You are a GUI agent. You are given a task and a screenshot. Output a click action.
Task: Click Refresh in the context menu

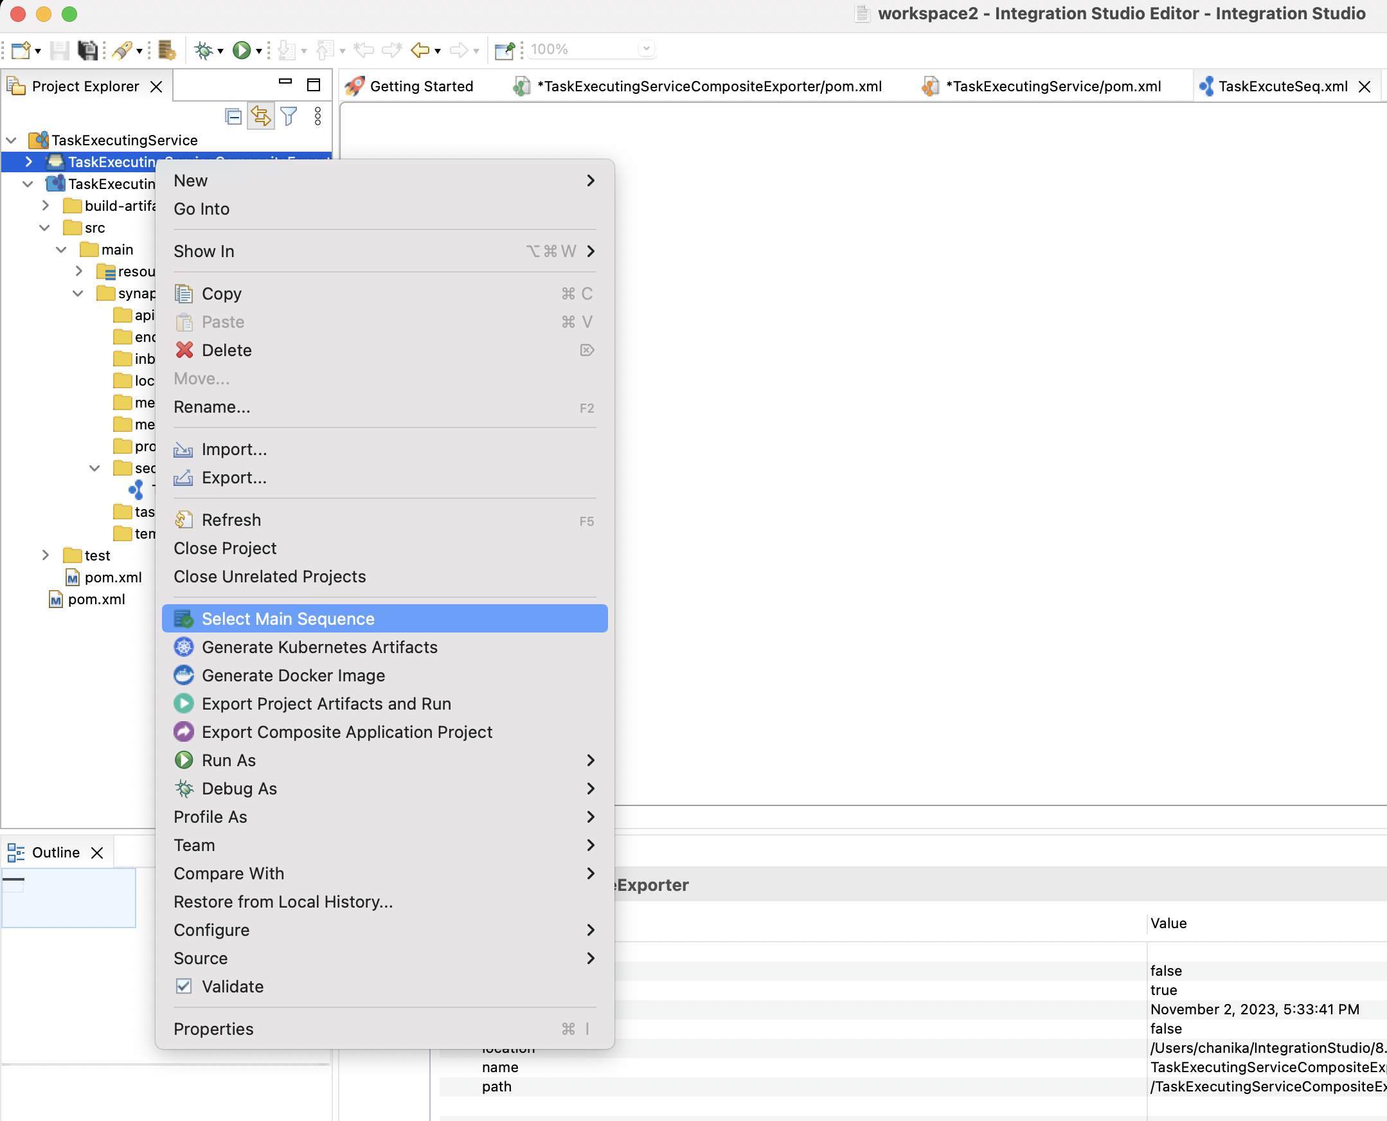click(x=385, y=521)
